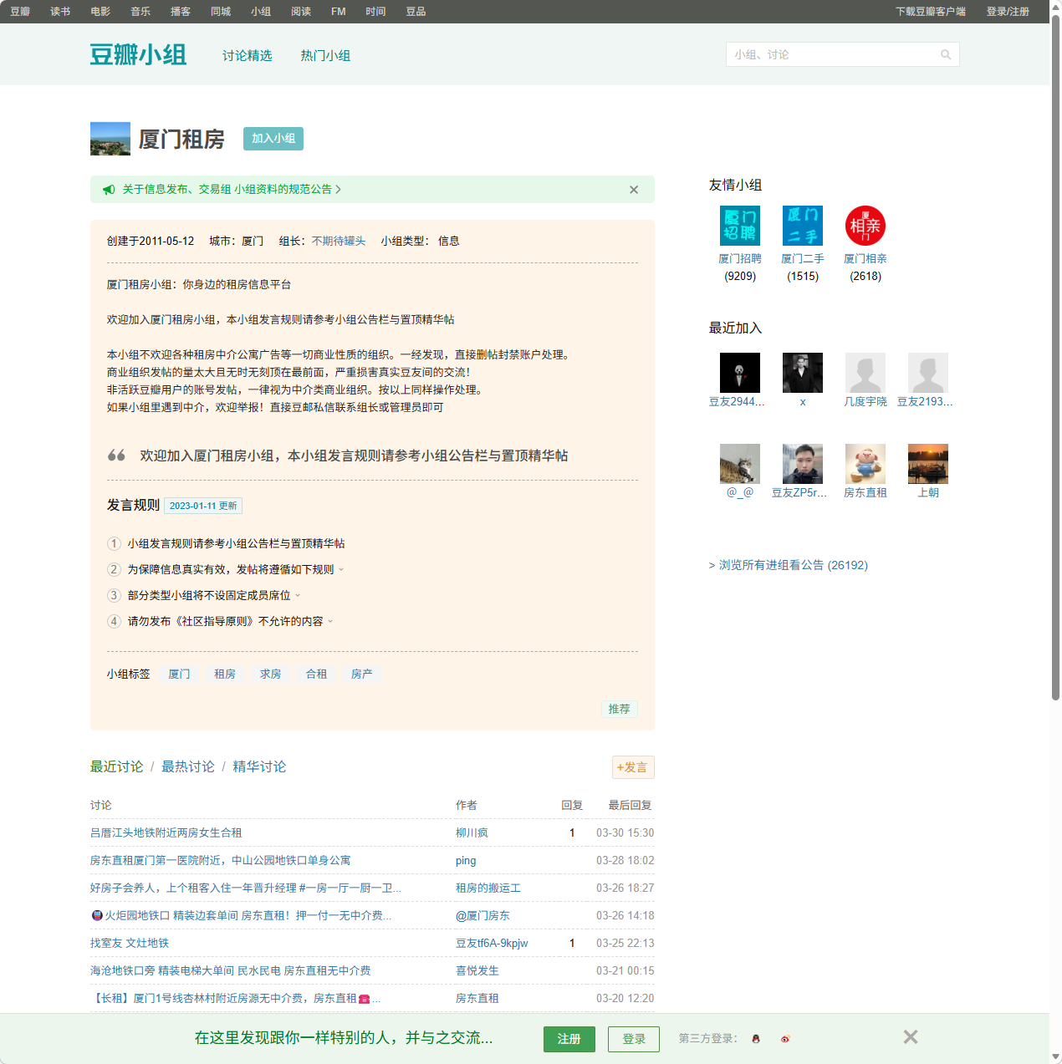
Task: Switch to the 精华讨论 tab
Action: coord(259,766)
